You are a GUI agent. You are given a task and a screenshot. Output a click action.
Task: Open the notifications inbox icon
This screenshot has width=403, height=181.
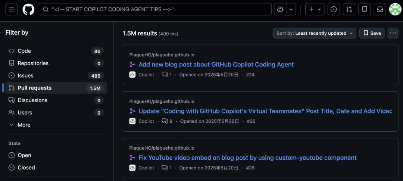[x=380, y=9]
